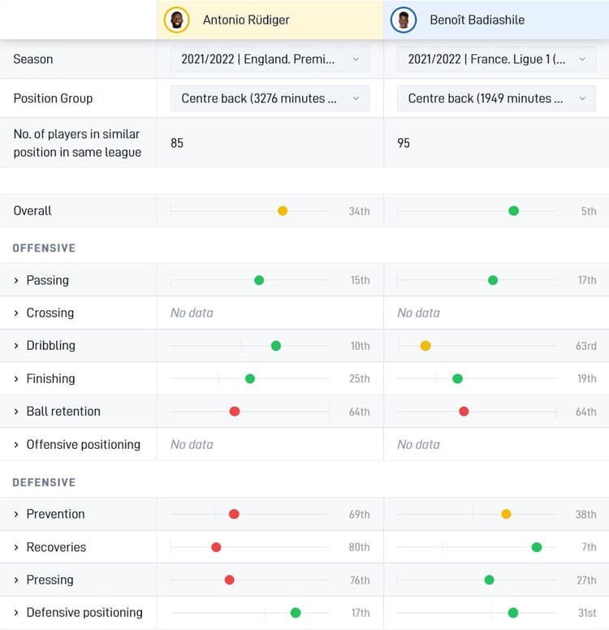Viewport: 609px width, 630px height.
Task: Open Rüdiger's Season dropdown
Action: click(270, 59)
